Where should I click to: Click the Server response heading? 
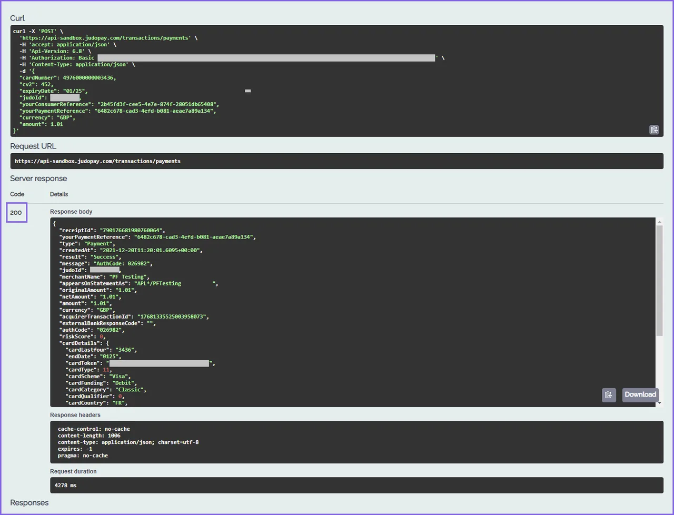[x=38, y=179]
